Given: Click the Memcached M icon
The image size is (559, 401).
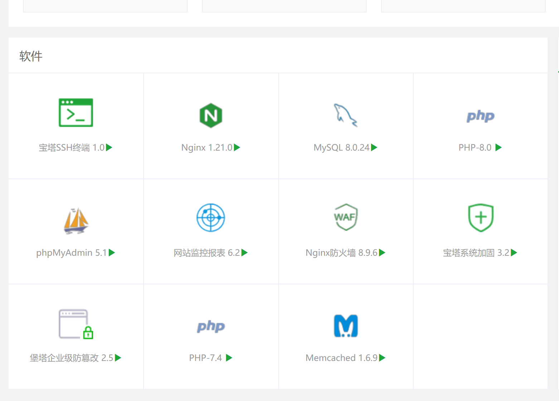Looking at the screenshot, I should point(346,326).
